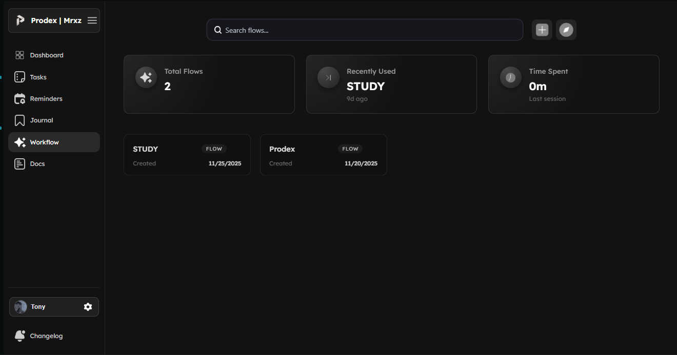Click the Tasks icon in the sidebar
Image resolution: width=677 pixels, height=355 pixels.
click(x=19, y=77)
